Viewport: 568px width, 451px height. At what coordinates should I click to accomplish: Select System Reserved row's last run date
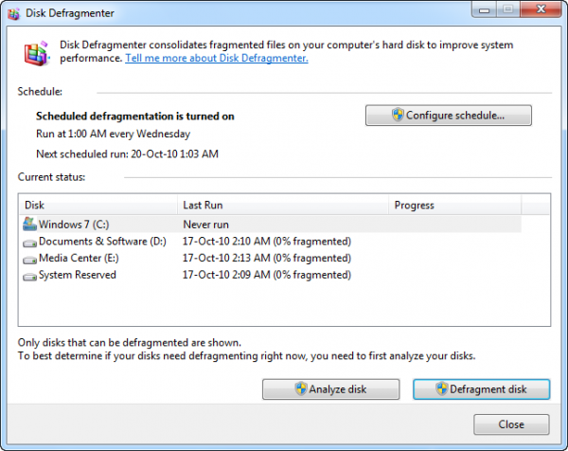[266, 275]
